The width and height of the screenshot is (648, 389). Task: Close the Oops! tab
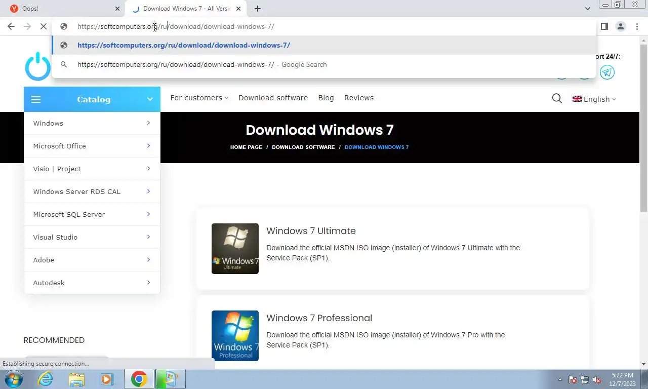click(x=117, y=9)
